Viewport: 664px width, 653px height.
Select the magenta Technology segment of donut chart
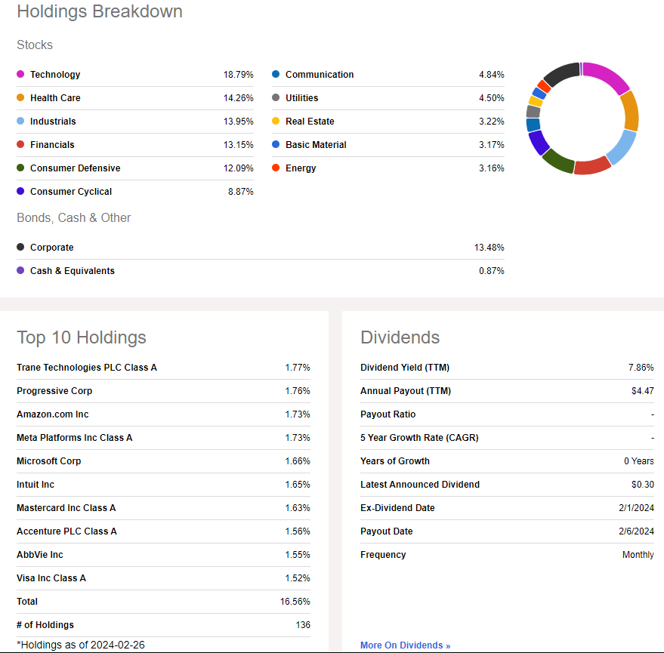pos(607,76)
